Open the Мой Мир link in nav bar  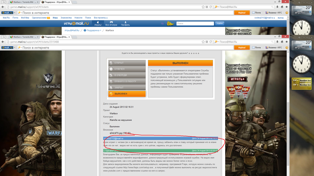pos(25,18)
